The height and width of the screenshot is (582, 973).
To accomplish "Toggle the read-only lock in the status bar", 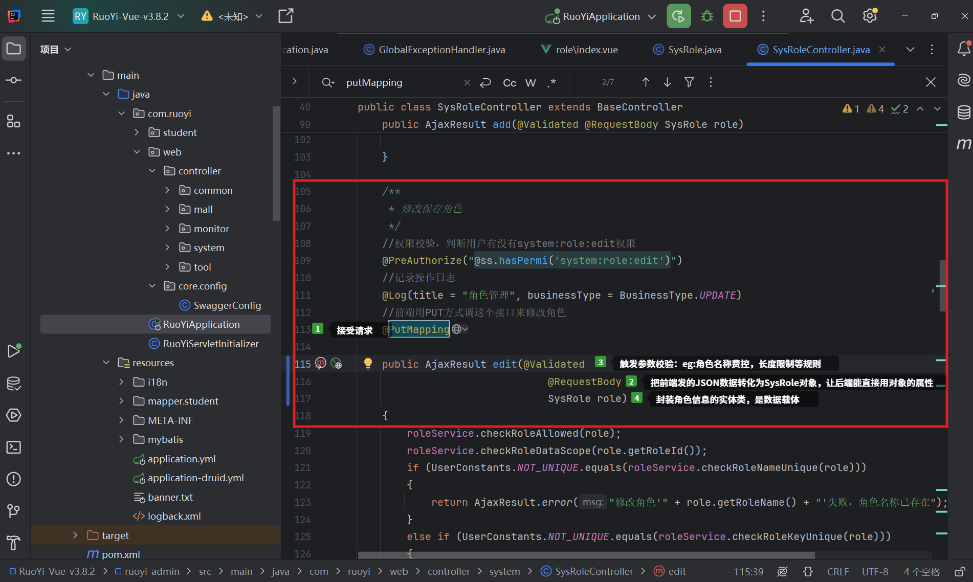I will click(960, 571).
